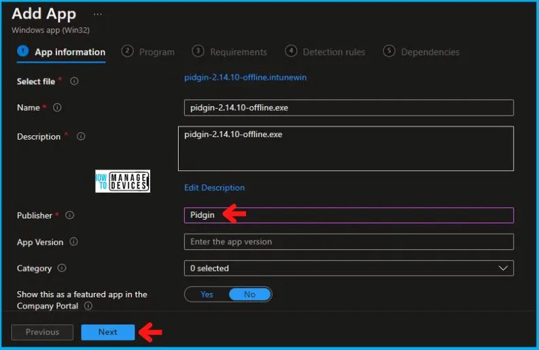Image resolution: width=539 pixels, height=350 pixels.
Task: Focus the Publisher text field
Action: (349, 216)
